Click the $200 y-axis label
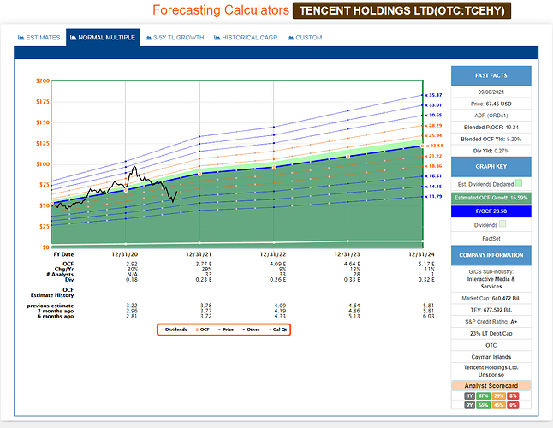 [43, 80]
